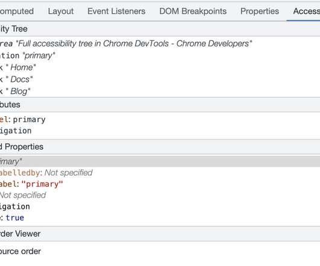Click the title Not specified row
The height and width of the screenshot is (266, 320).
[160, 195]
